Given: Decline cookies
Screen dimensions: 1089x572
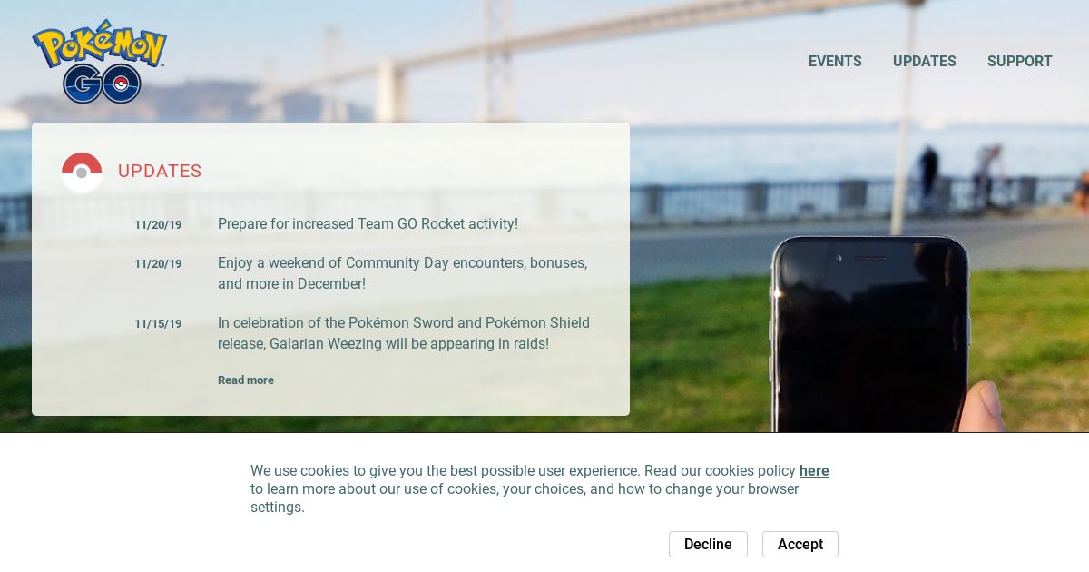Looking at the screenshot, I should point(708,544).
